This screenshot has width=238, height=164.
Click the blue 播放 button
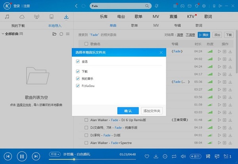coord(204,35)
